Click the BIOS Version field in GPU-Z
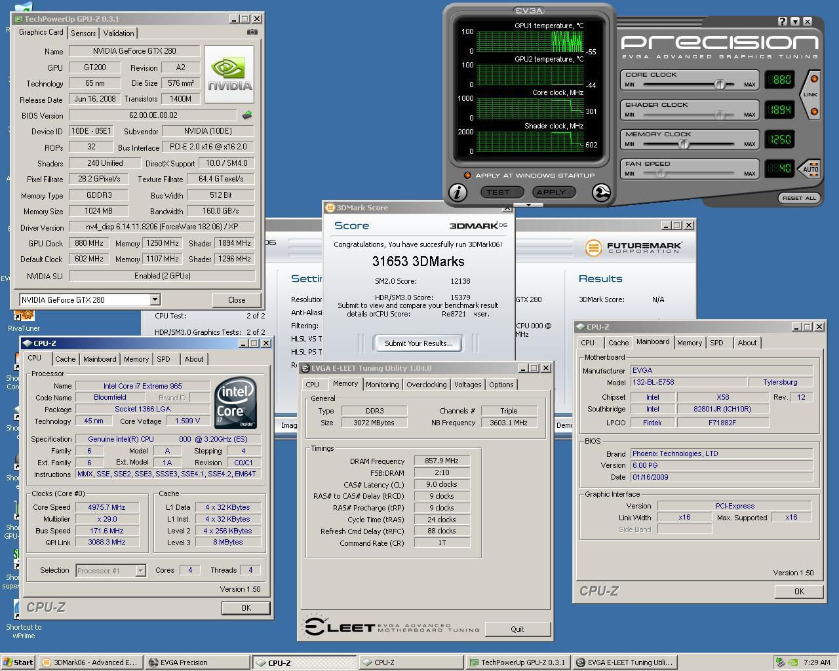839x671 pixels. [153, 115]
